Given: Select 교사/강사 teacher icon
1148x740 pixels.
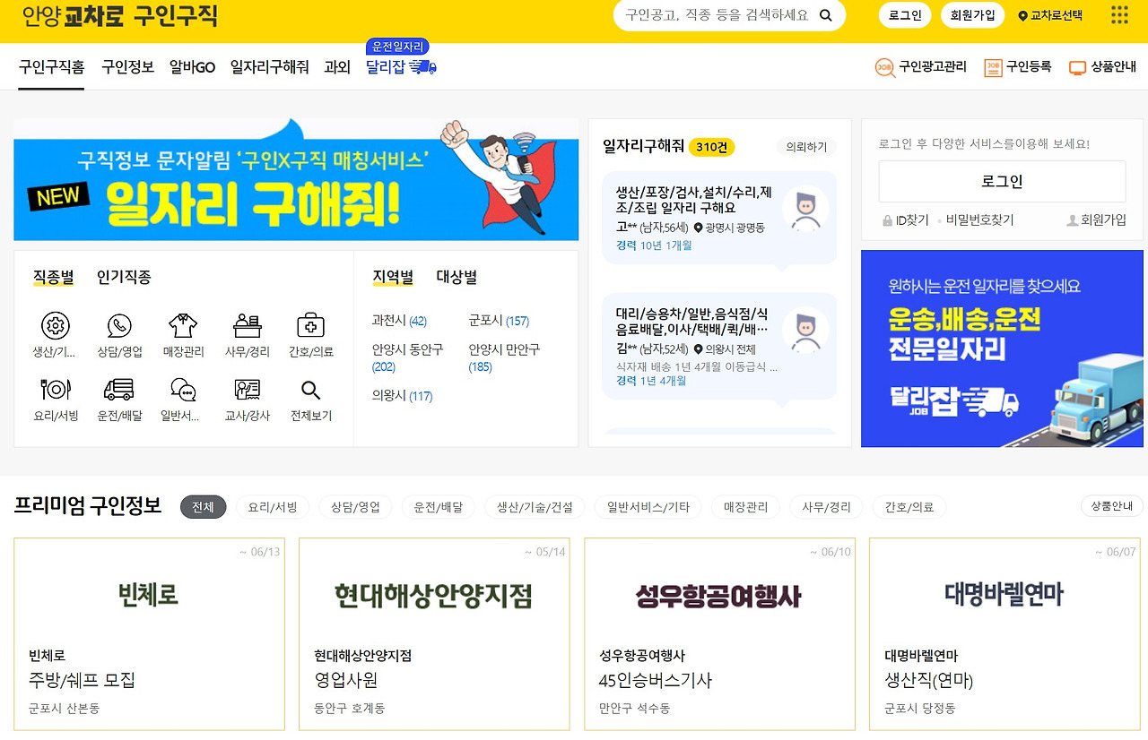Looking at the screenshot, I should [247, 390].
